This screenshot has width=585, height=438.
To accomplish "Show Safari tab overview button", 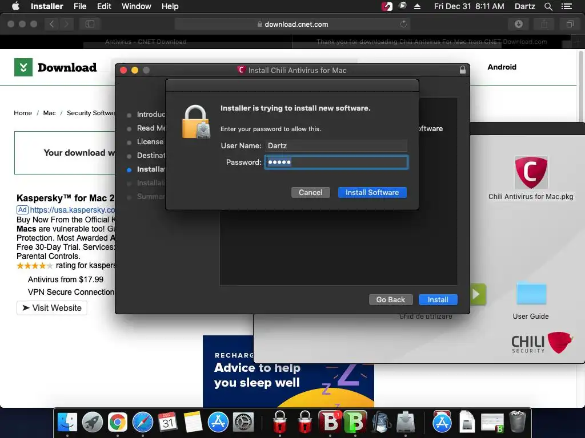I will [x=570, y=24].
